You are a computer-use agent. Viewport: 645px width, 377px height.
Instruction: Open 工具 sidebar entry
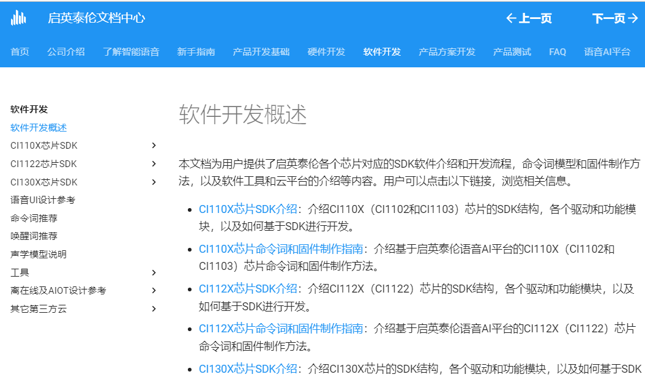(x=20, y=272)
